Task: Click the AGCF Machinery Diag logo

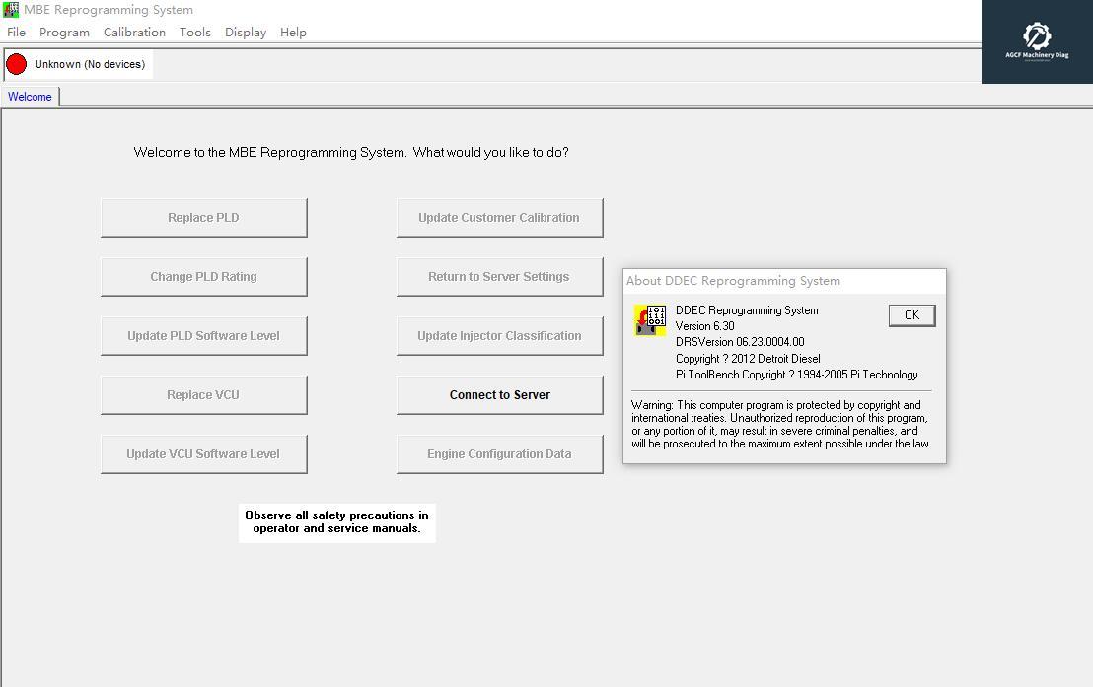Action: coord(1036,39)
